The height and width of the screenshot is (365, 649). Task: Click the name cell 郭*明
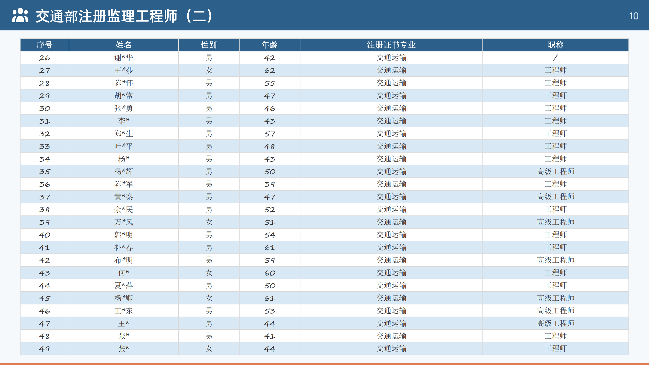pyautogui.click(x=124, y=235)
